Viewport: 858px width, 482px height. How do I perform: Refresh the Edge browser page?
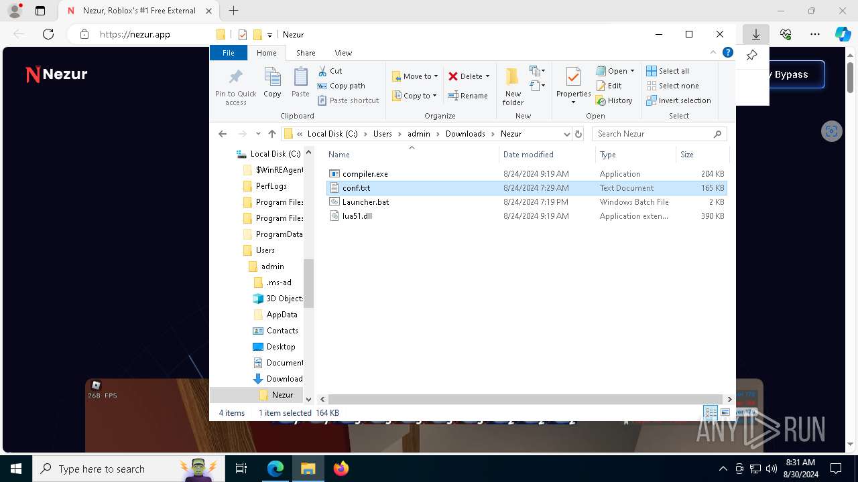48,34
